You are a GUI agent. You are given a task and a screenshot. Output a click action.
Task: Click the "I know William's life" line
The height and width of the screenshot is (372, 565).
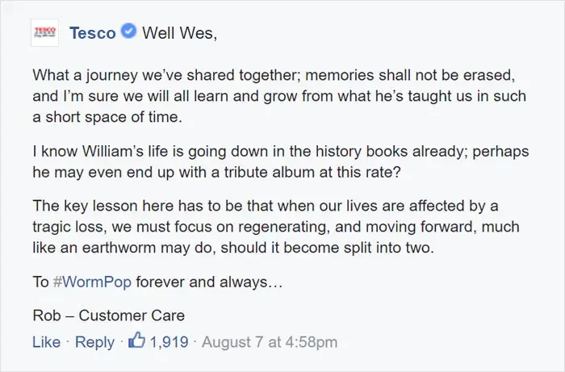281,152
